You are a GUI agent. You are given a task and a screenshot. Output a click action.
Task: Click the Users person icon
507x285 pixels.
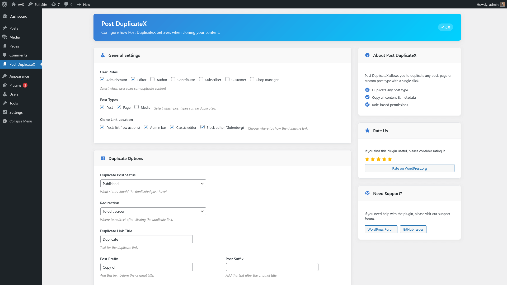(x=5, y=94)
